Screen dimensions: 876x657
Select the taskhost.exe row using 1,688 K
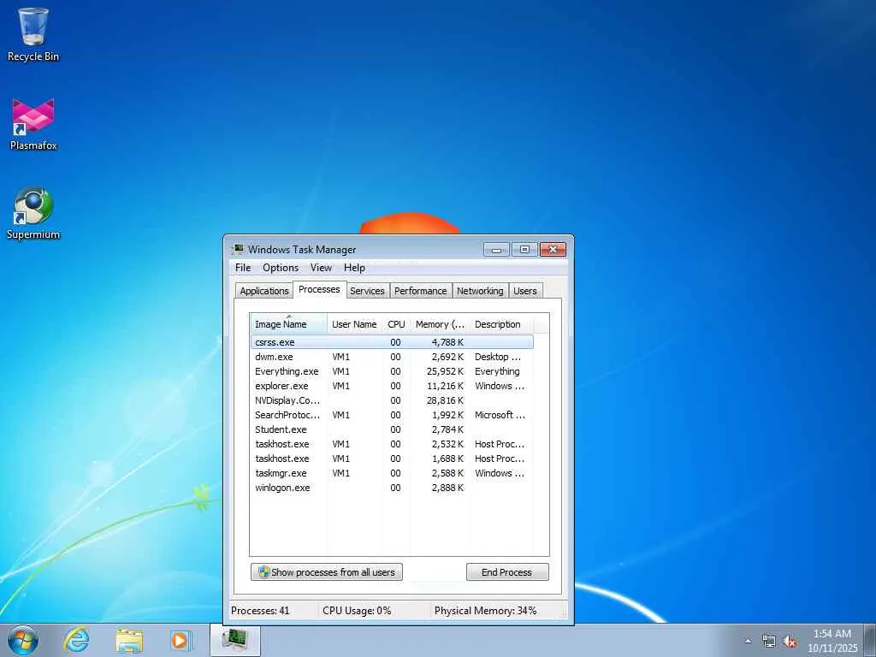click(x=392, y=459)
